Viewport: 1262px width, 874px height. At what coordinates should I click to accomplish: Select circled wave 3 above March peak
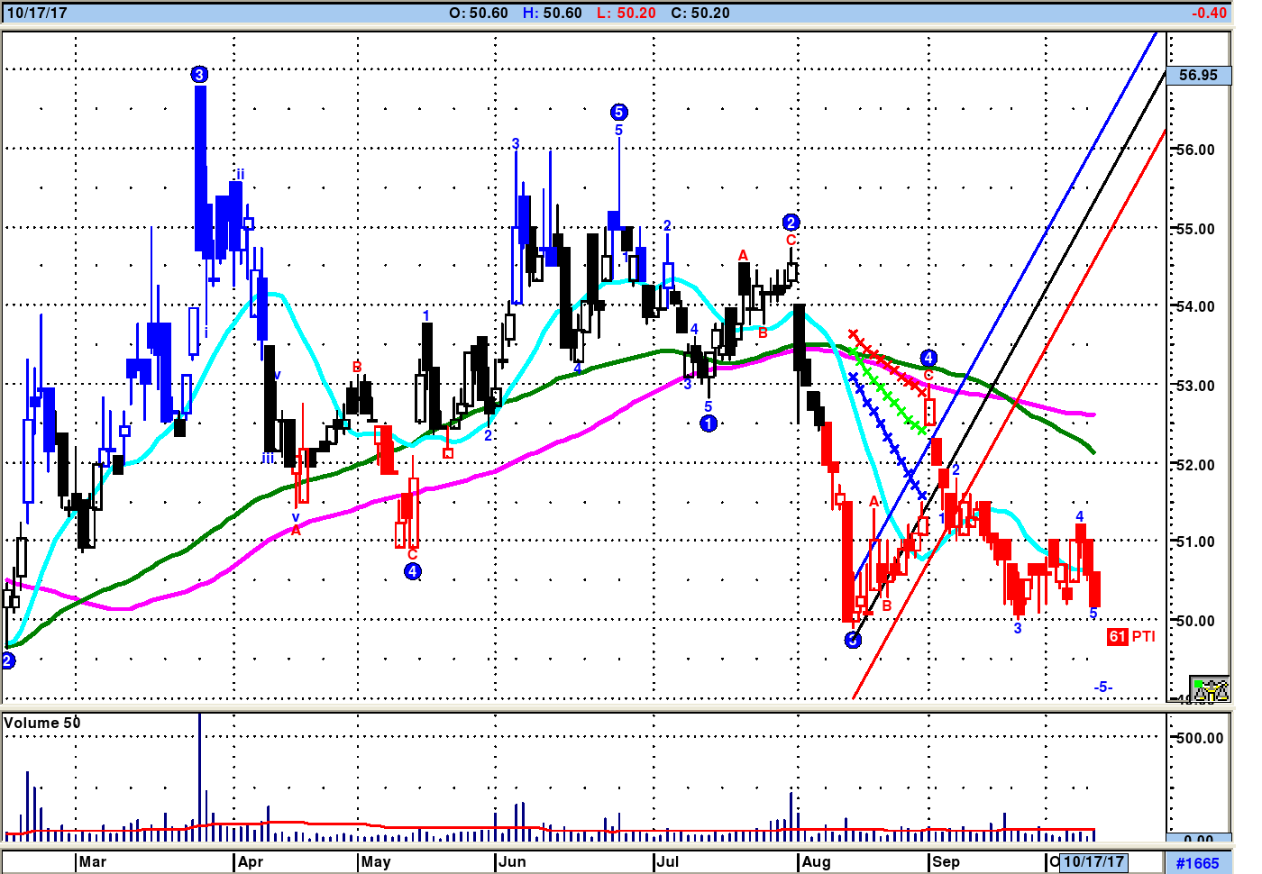coord(199,75)
